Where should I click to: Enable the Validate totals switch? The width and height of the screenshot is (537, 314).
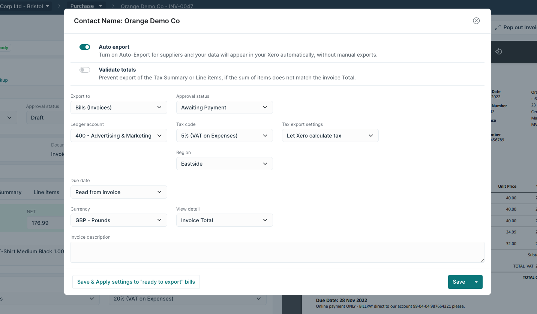tap(85, 70)
